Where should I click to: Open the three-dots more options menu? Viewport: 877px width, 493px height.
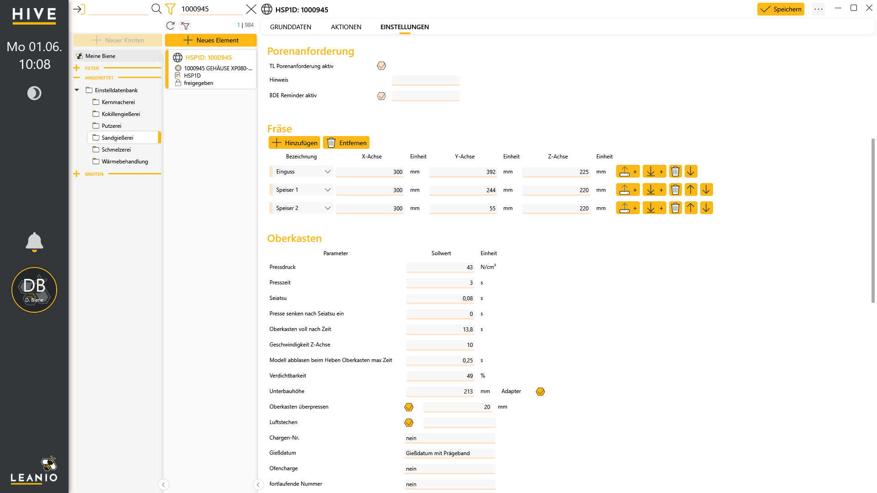(819, 9)
